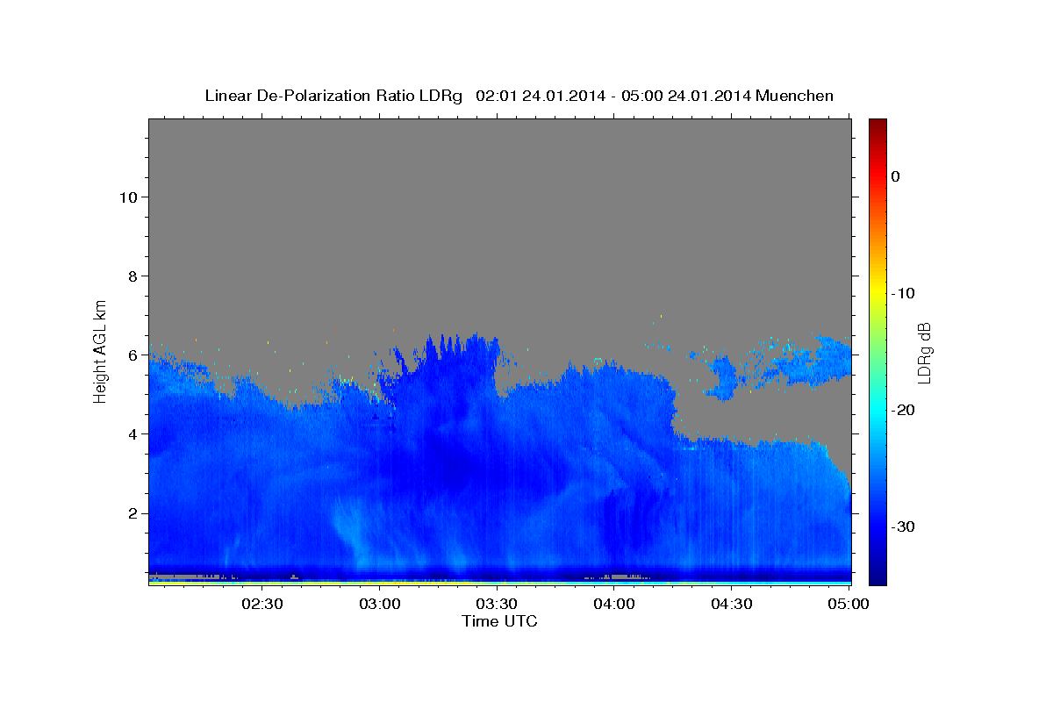The width and height of the screenshot is (1053, 702).
Task: Click the plot title 'Linear De-Polarization Ratio LDRg'
Action: [333, 96]
